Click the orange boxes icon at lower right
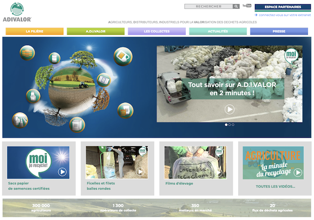This screenshot has width=314, height=220. (x=126, y=111)
